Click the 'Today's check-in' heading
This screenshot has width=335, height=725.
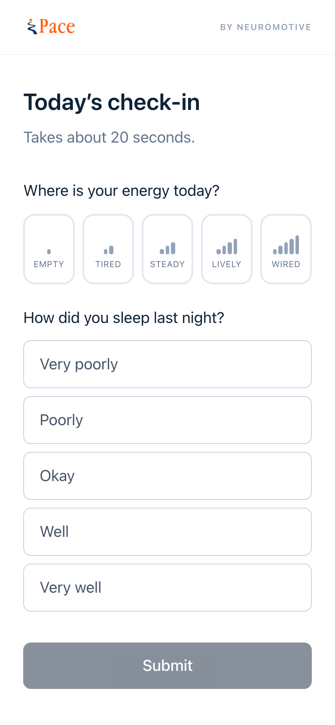click(112, 102)
